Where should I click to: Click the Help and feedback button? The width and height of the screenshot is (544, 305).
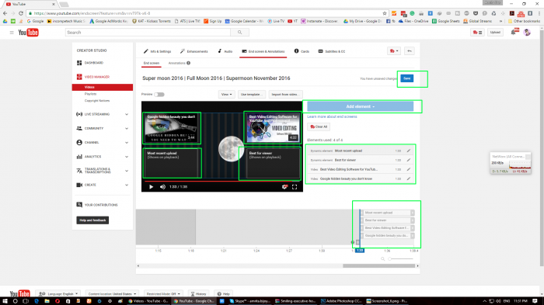click(x=92, y=220)
